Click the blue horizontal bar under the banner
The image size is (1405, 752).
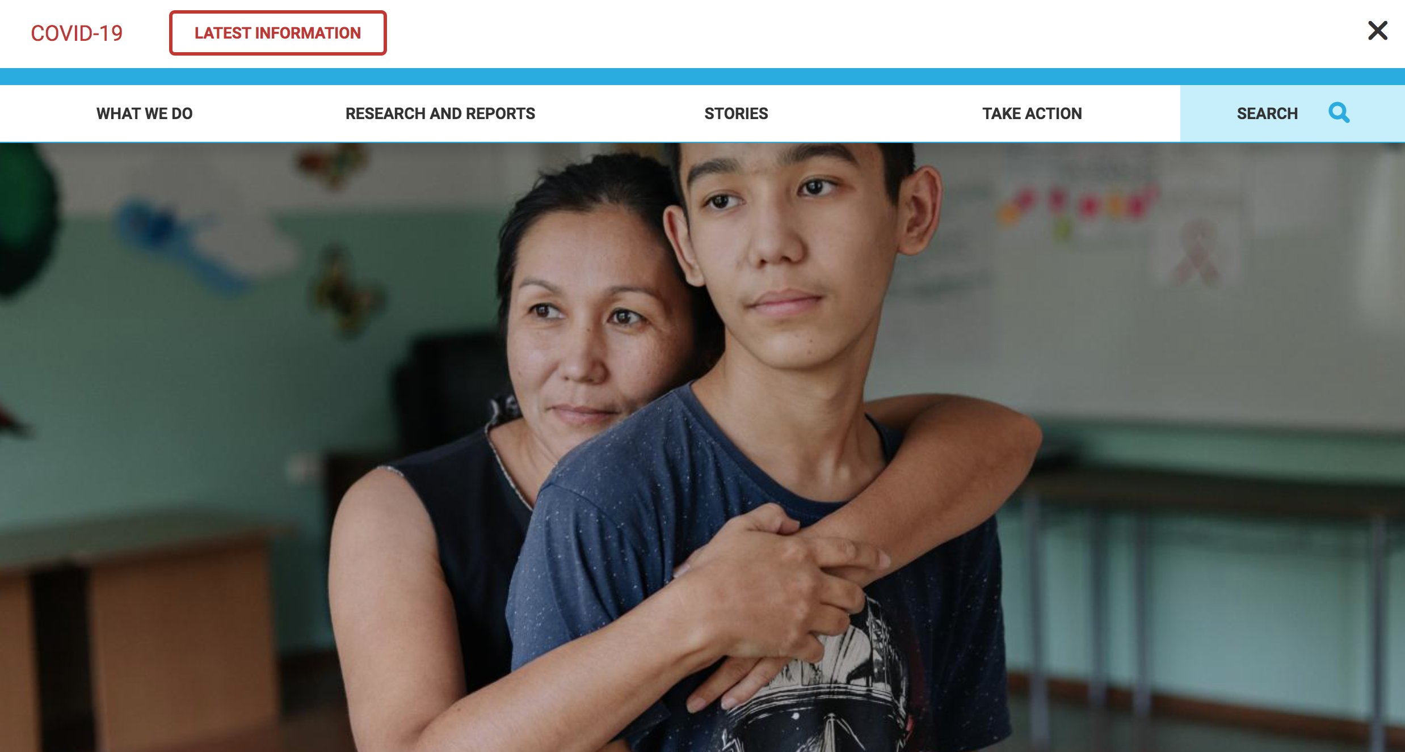702,77
